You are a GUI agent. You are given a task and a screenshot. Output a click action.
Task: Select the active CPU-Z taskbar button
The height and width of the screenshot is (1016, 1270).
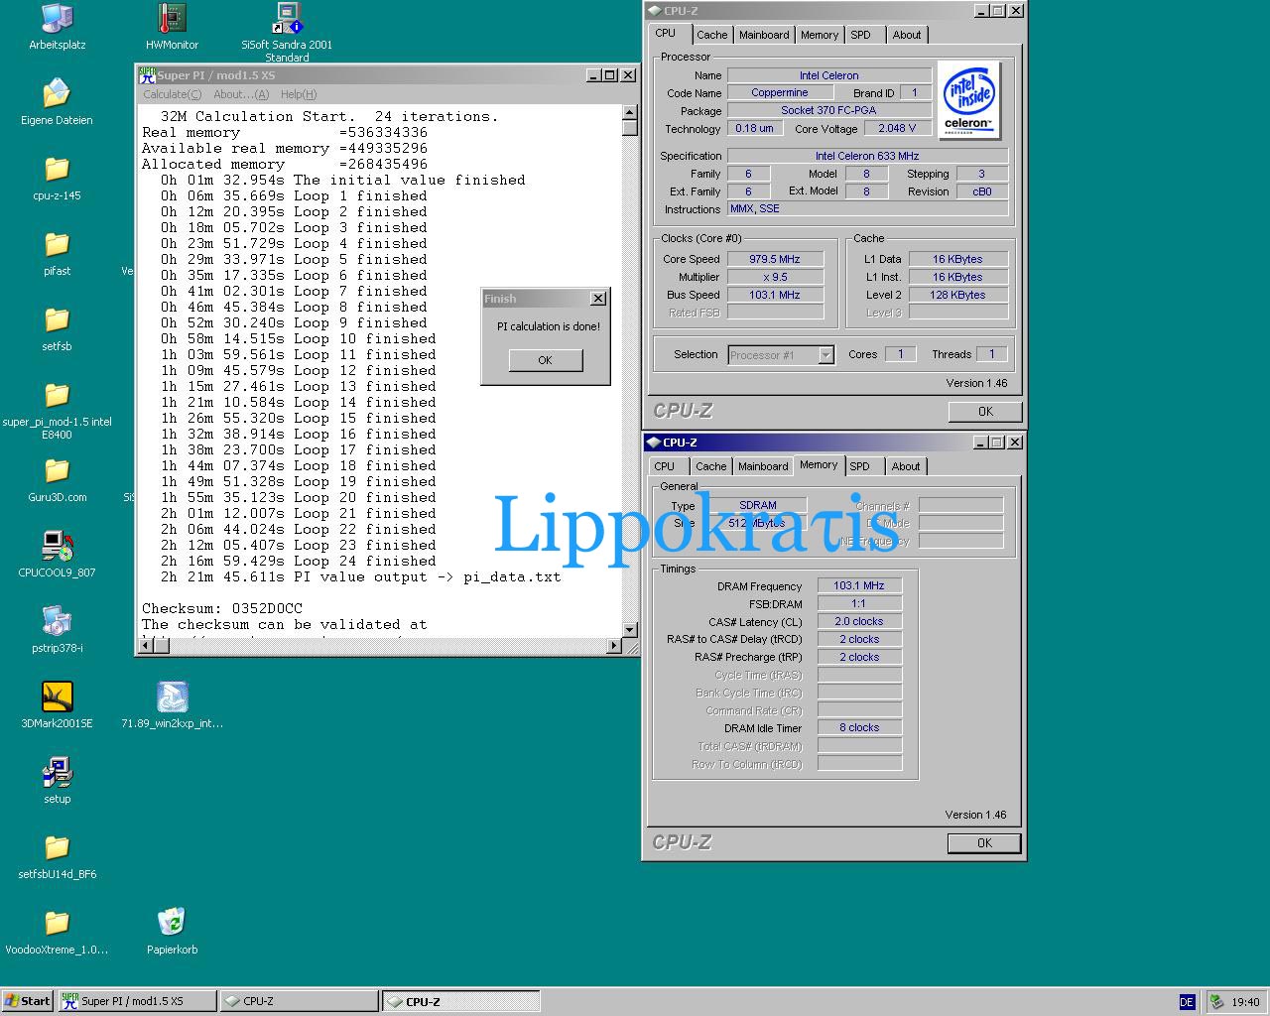461,1001
